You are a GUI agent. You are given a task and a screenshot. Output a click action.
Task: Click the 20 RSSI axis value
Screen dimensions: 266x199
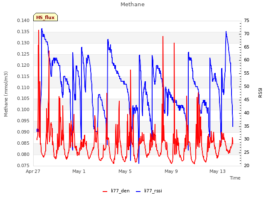[x=246, y=165]
